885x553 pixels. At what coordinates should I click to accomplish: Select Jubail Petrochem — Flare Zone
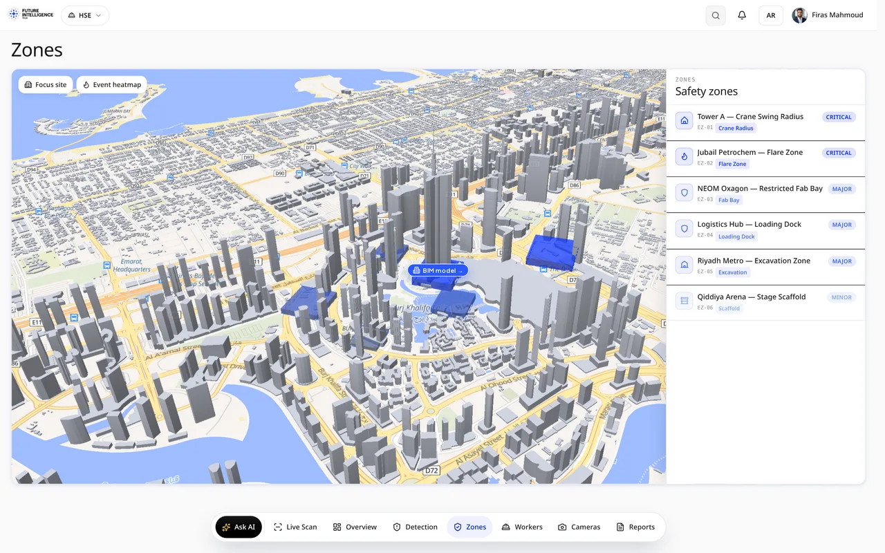[765, 159]
